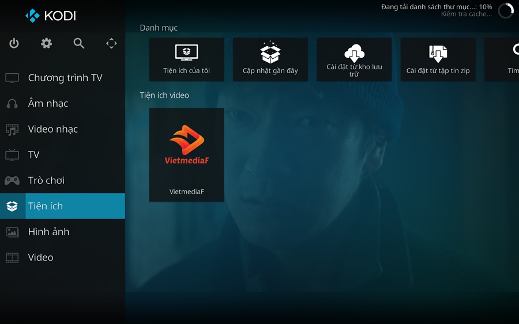This screenshot has width=519, height=324.
Task: Click the film strip icon beside Video
Action: [x=12, y=258]
